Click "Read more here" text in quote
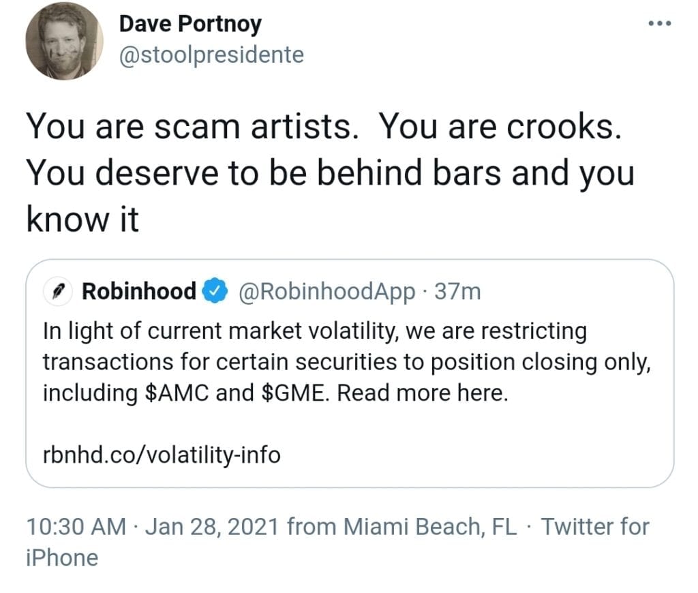698x593 pixels. pos(422,393)
